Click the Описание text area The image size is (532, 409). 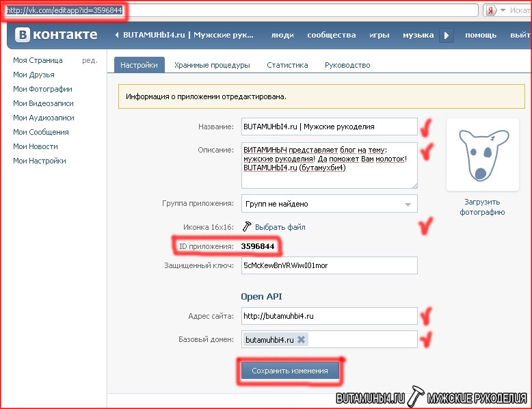pos(330,166)
